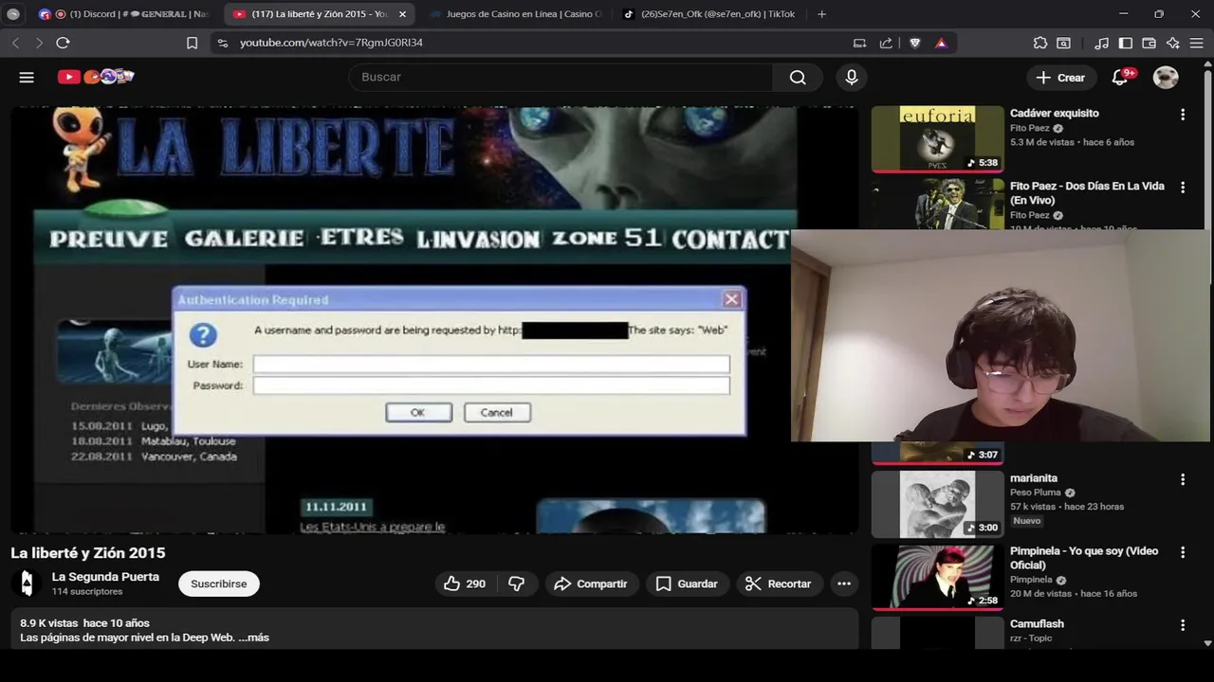The image size is (1214, 682).
Task: Open the Cadáver exquisito title link
Action: pyautogui.click(x=1054, y=113)
